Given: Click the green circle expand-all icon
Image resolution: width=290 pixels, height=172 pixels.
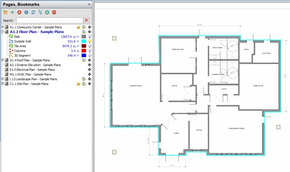Looking at the screenshot, I should 47,12.
